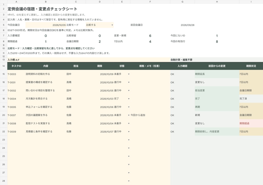The image size is (263, 185).
Task: Select the 今回会議日 date cell 2026/10/05
Action: pyautogui.click(x=46, y=25)
